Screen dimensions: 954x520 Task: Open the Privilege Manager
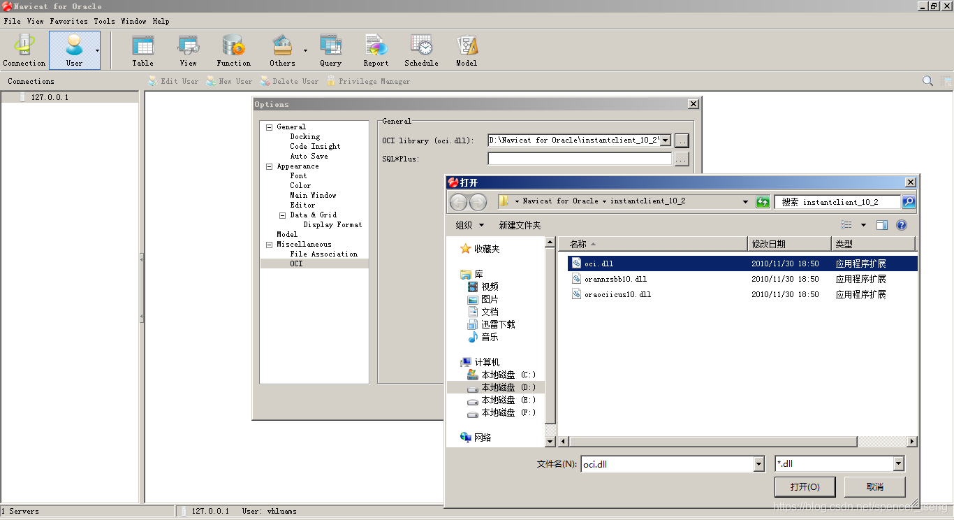[x=367, y=81]
